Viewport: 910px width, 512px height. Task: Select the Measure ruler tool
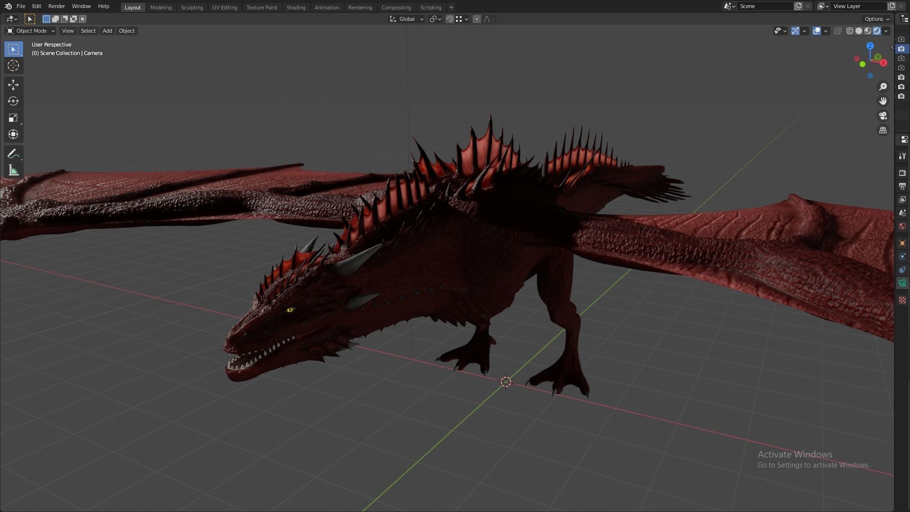pyautogui.click(x=13, y=171)
